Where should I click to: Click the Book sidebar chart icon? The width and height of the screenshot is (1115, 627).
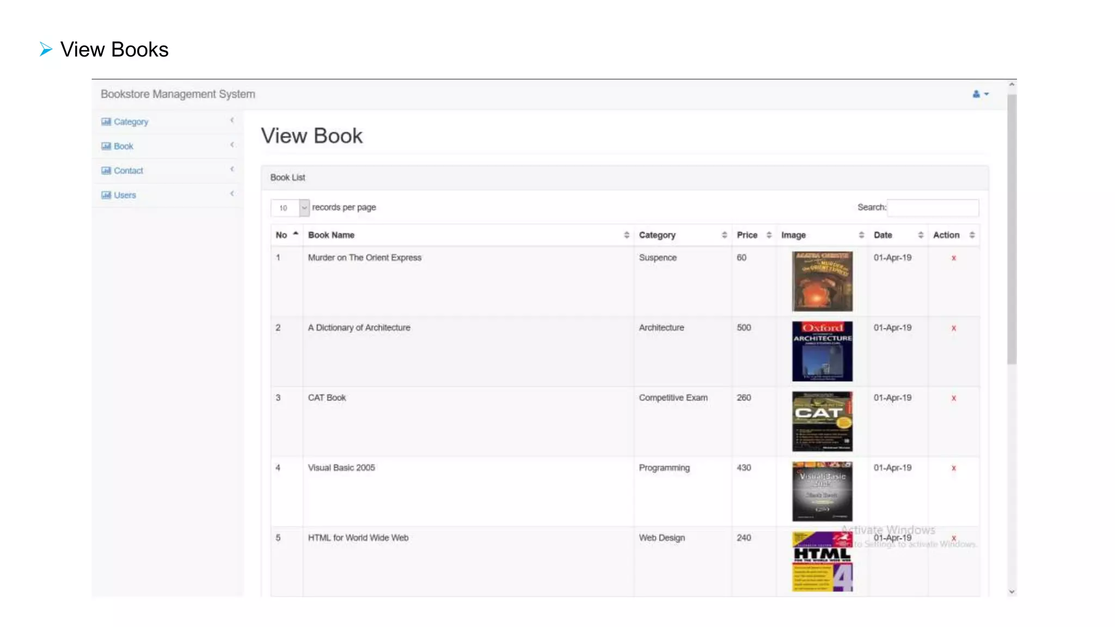(x=106, y=146)
